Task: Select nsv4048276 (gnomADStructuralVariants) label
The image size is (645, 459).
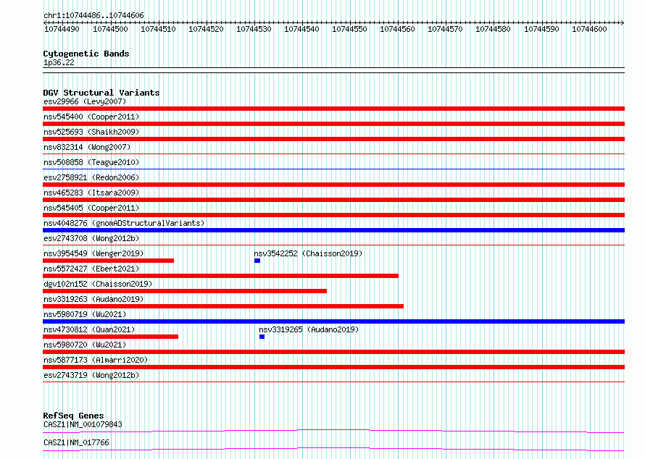Action: pyautogui.click(x=124, y=223)
